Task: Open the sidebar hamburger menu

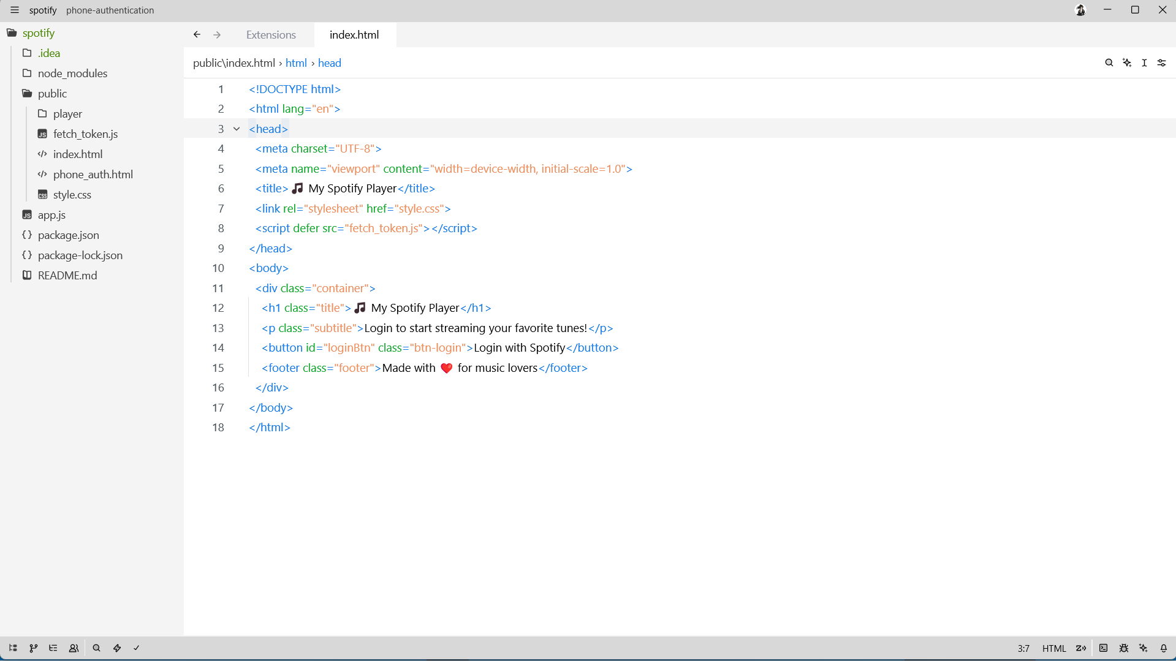Action: pyautogui.click(x=14, y=10)
